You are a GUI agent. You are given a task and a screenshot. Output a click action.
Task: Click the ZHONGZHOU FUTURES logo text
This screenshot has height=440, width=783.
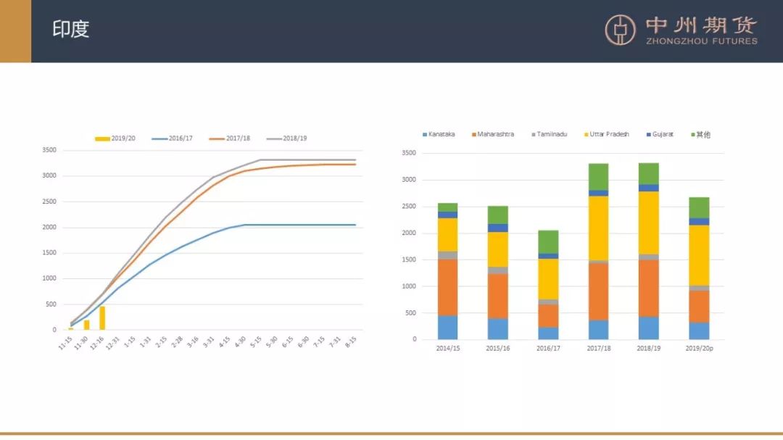tap(702, 41)
